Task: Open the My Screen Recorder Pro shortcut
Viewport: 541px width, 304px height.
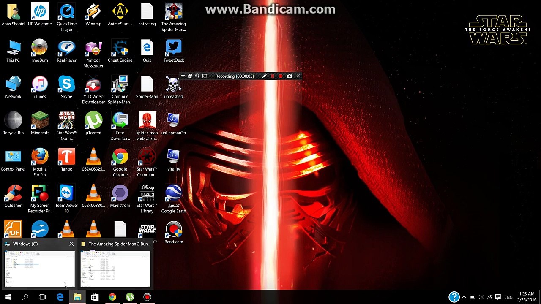Action: (x=40, y=199)
